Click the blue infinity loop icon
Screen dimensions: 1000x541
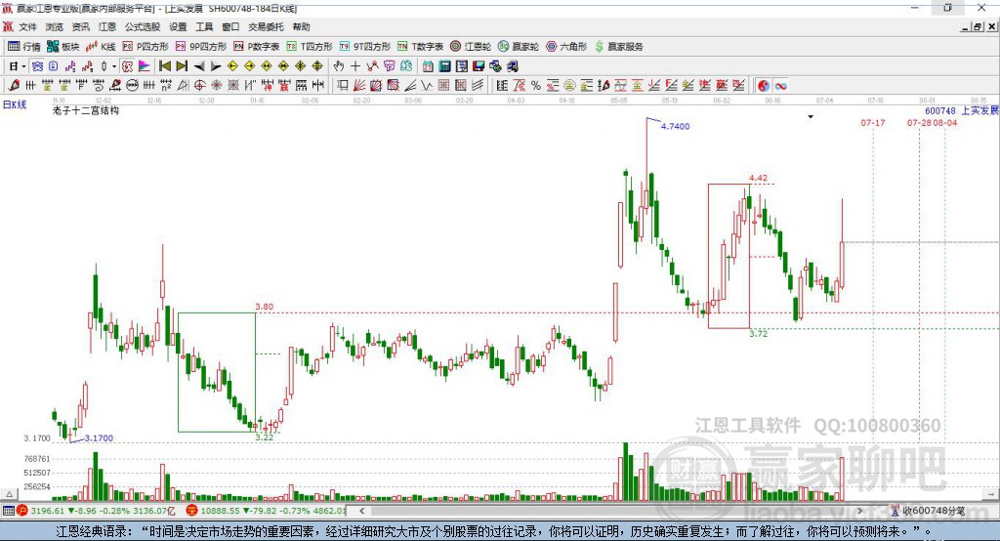pyautogui.click(x=780, y=86)
